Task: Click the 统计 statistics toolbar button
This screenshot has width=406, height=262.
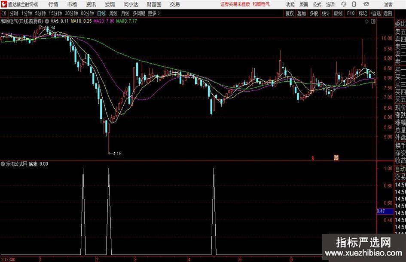Action: [326, 13]
